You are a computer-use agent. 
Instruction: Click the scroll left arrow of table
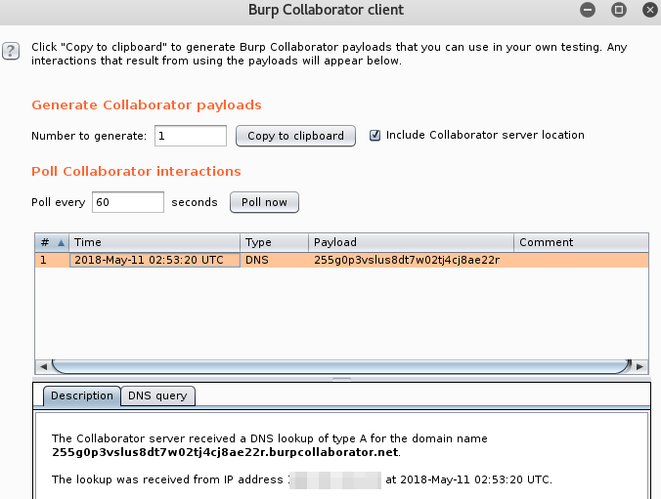pos(43,366)
